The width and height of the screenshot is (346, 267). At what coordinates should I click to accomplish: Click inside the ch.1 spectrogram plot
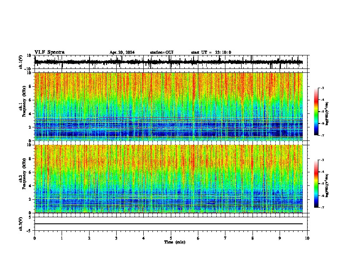[169, 106]
